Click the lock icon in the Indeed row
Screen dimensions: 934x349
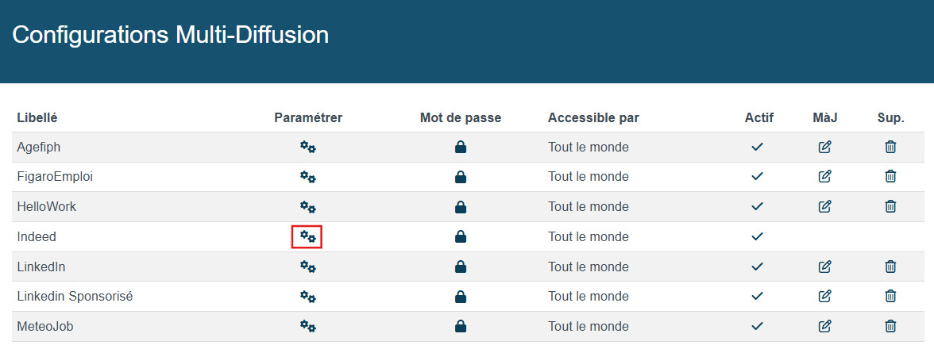coord(461,236)
